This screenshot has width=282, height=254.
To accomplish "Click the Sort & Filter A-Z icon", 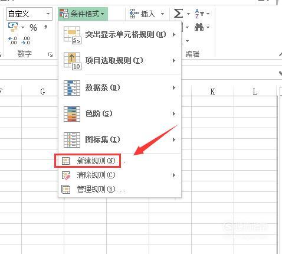I will (x=199, y=14).
